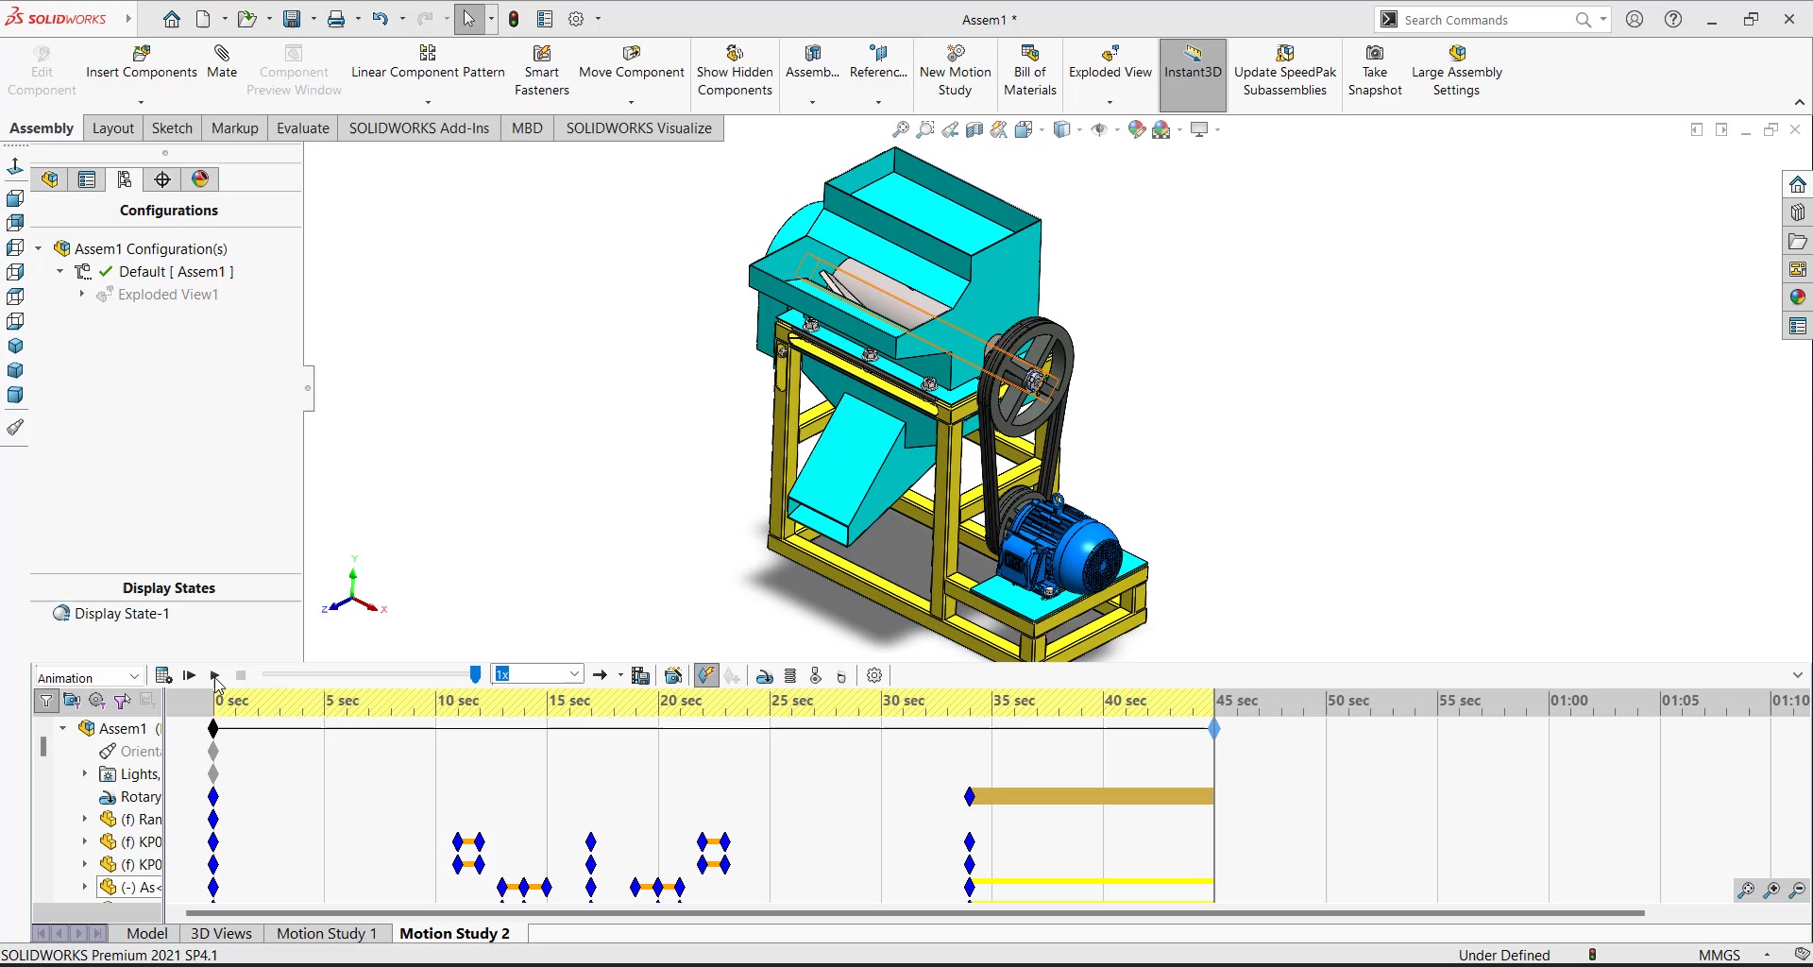Open the PropertyManager tab icon
This screenshot has width=1813, height=967.
(x=87, y=179)
